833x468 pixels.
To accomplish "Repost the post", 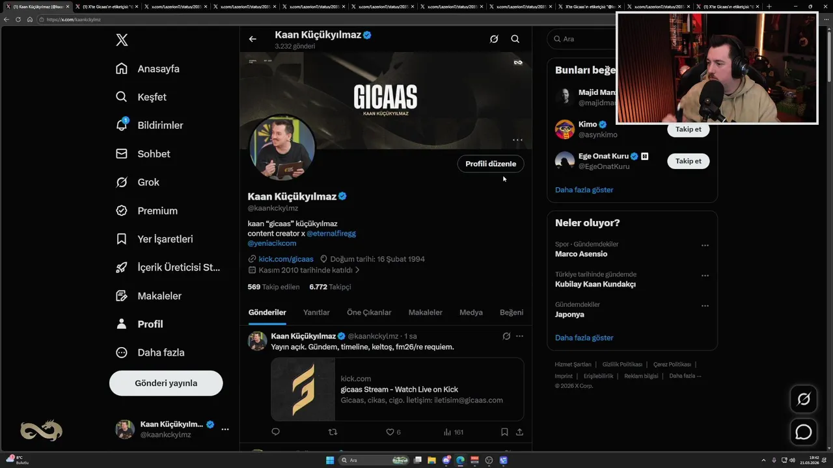I will (x=333, y=432).
